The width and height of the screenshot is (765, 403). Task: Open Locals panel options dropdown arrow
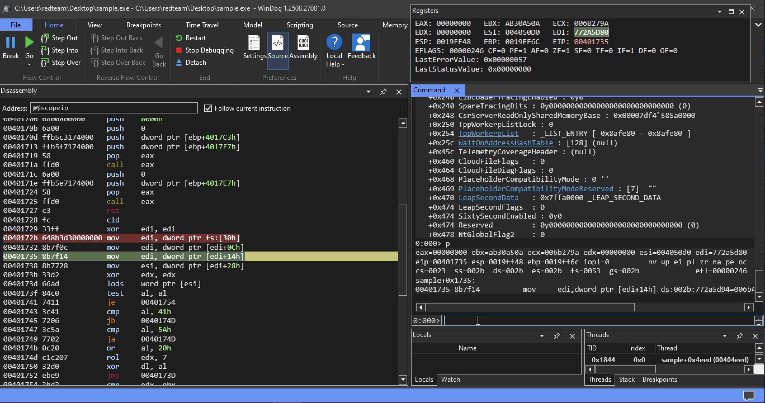(x=542, y=336)
